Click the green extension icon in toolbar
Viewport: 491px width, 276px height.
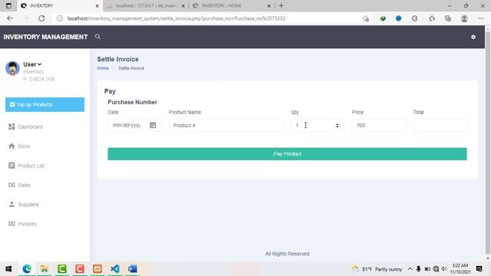[383, 18]
